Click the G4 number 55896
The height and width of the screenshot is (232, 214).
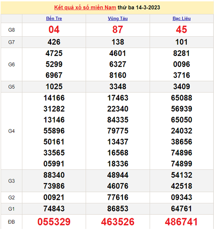54,131
